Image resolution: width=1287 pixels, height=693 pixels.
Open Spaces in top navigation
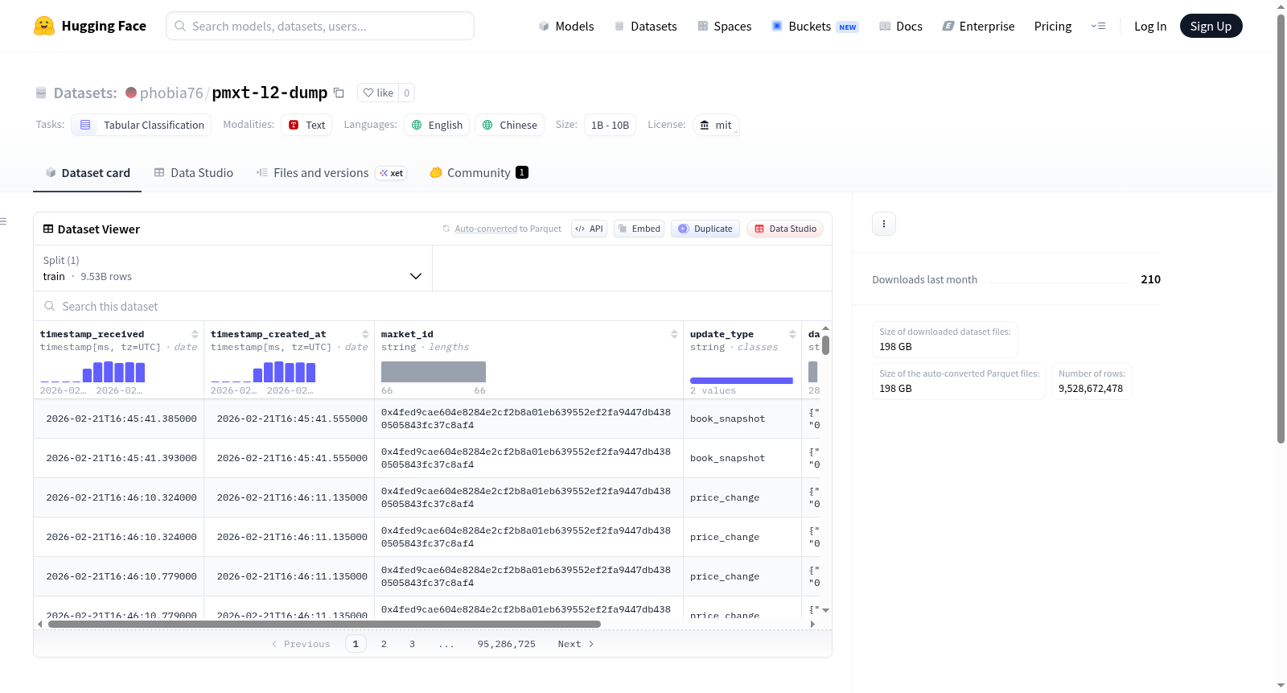tap(724, 27)
